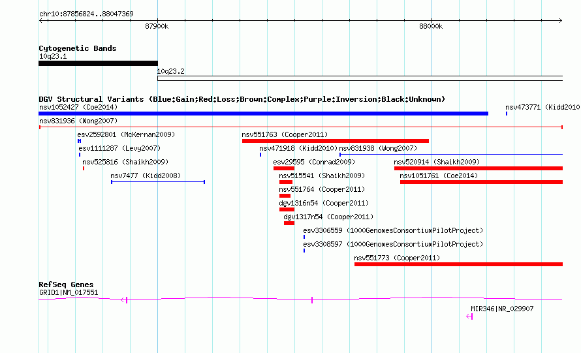The width and height of the screenshot is (581, 353).
Task: Click the nsv1052427 (Coe2014) blue gain bar
Action: [263, 114]
